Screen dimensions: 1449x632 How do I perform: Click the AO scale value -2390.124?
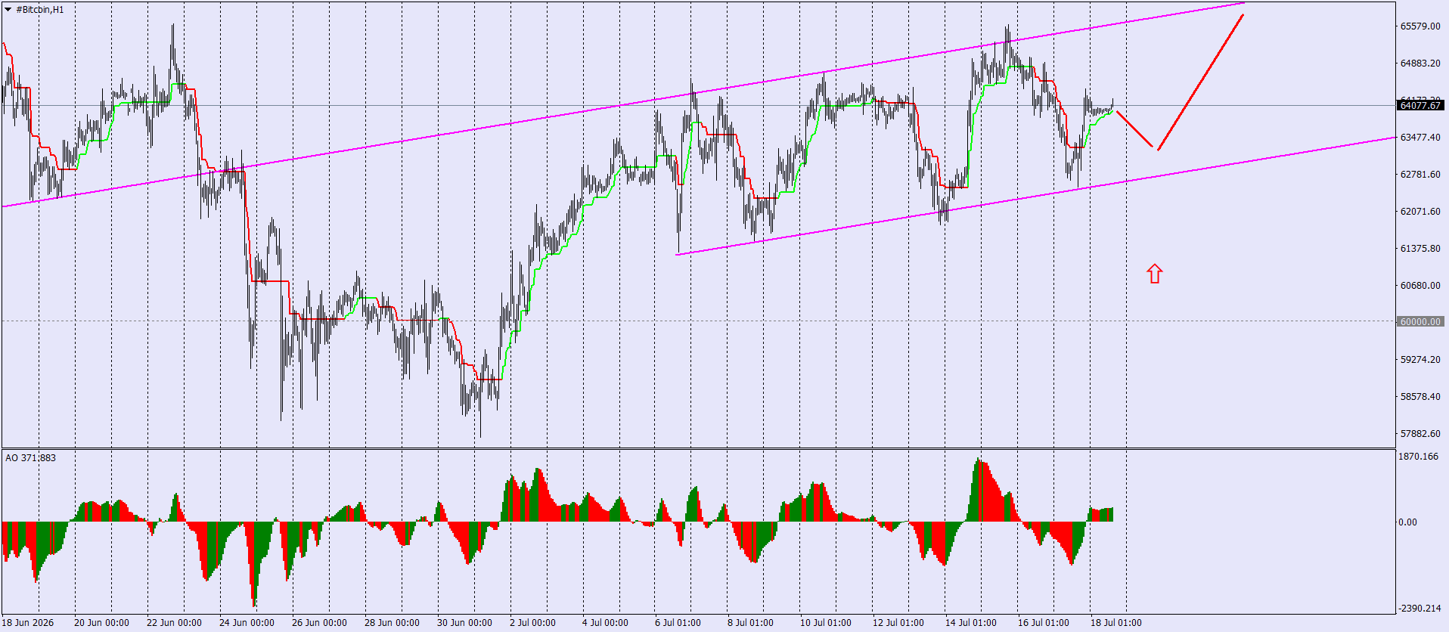click(1419, 609)
